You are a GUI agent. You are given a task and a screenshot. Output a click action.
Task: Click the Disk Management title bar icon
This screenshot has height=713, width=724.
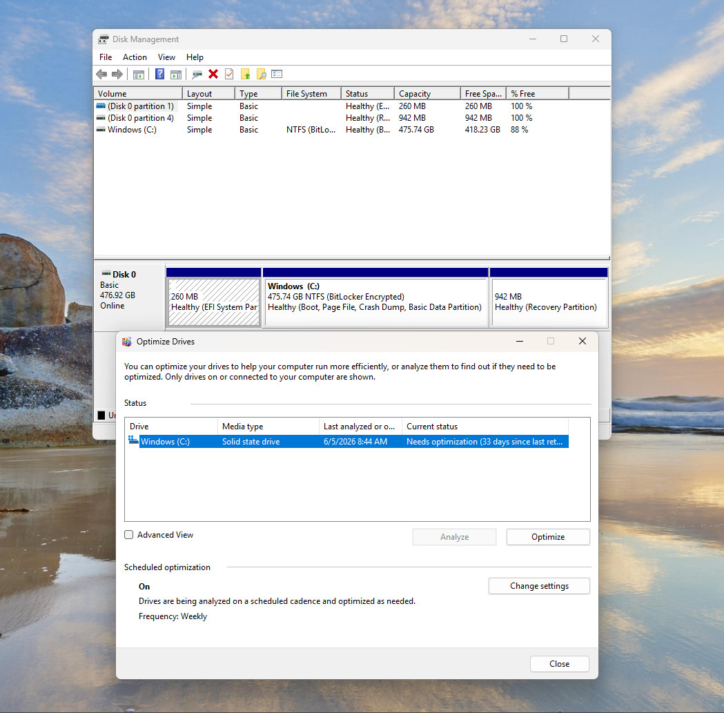pos(104,39)
